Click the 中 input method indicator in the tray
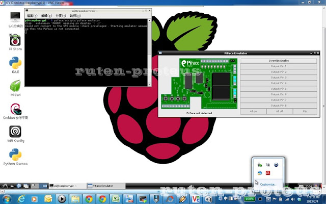The width and height of the screenshot is (326, 204). 226,199
